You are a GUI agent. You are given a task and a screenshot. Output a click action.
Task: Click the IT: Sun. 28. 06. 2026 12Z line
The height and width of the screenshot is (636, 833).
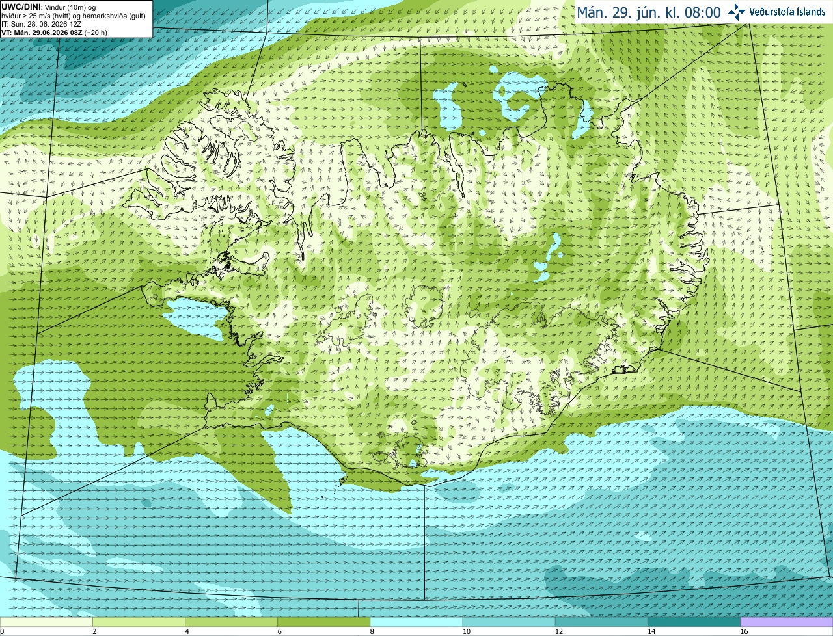(42, 24)
